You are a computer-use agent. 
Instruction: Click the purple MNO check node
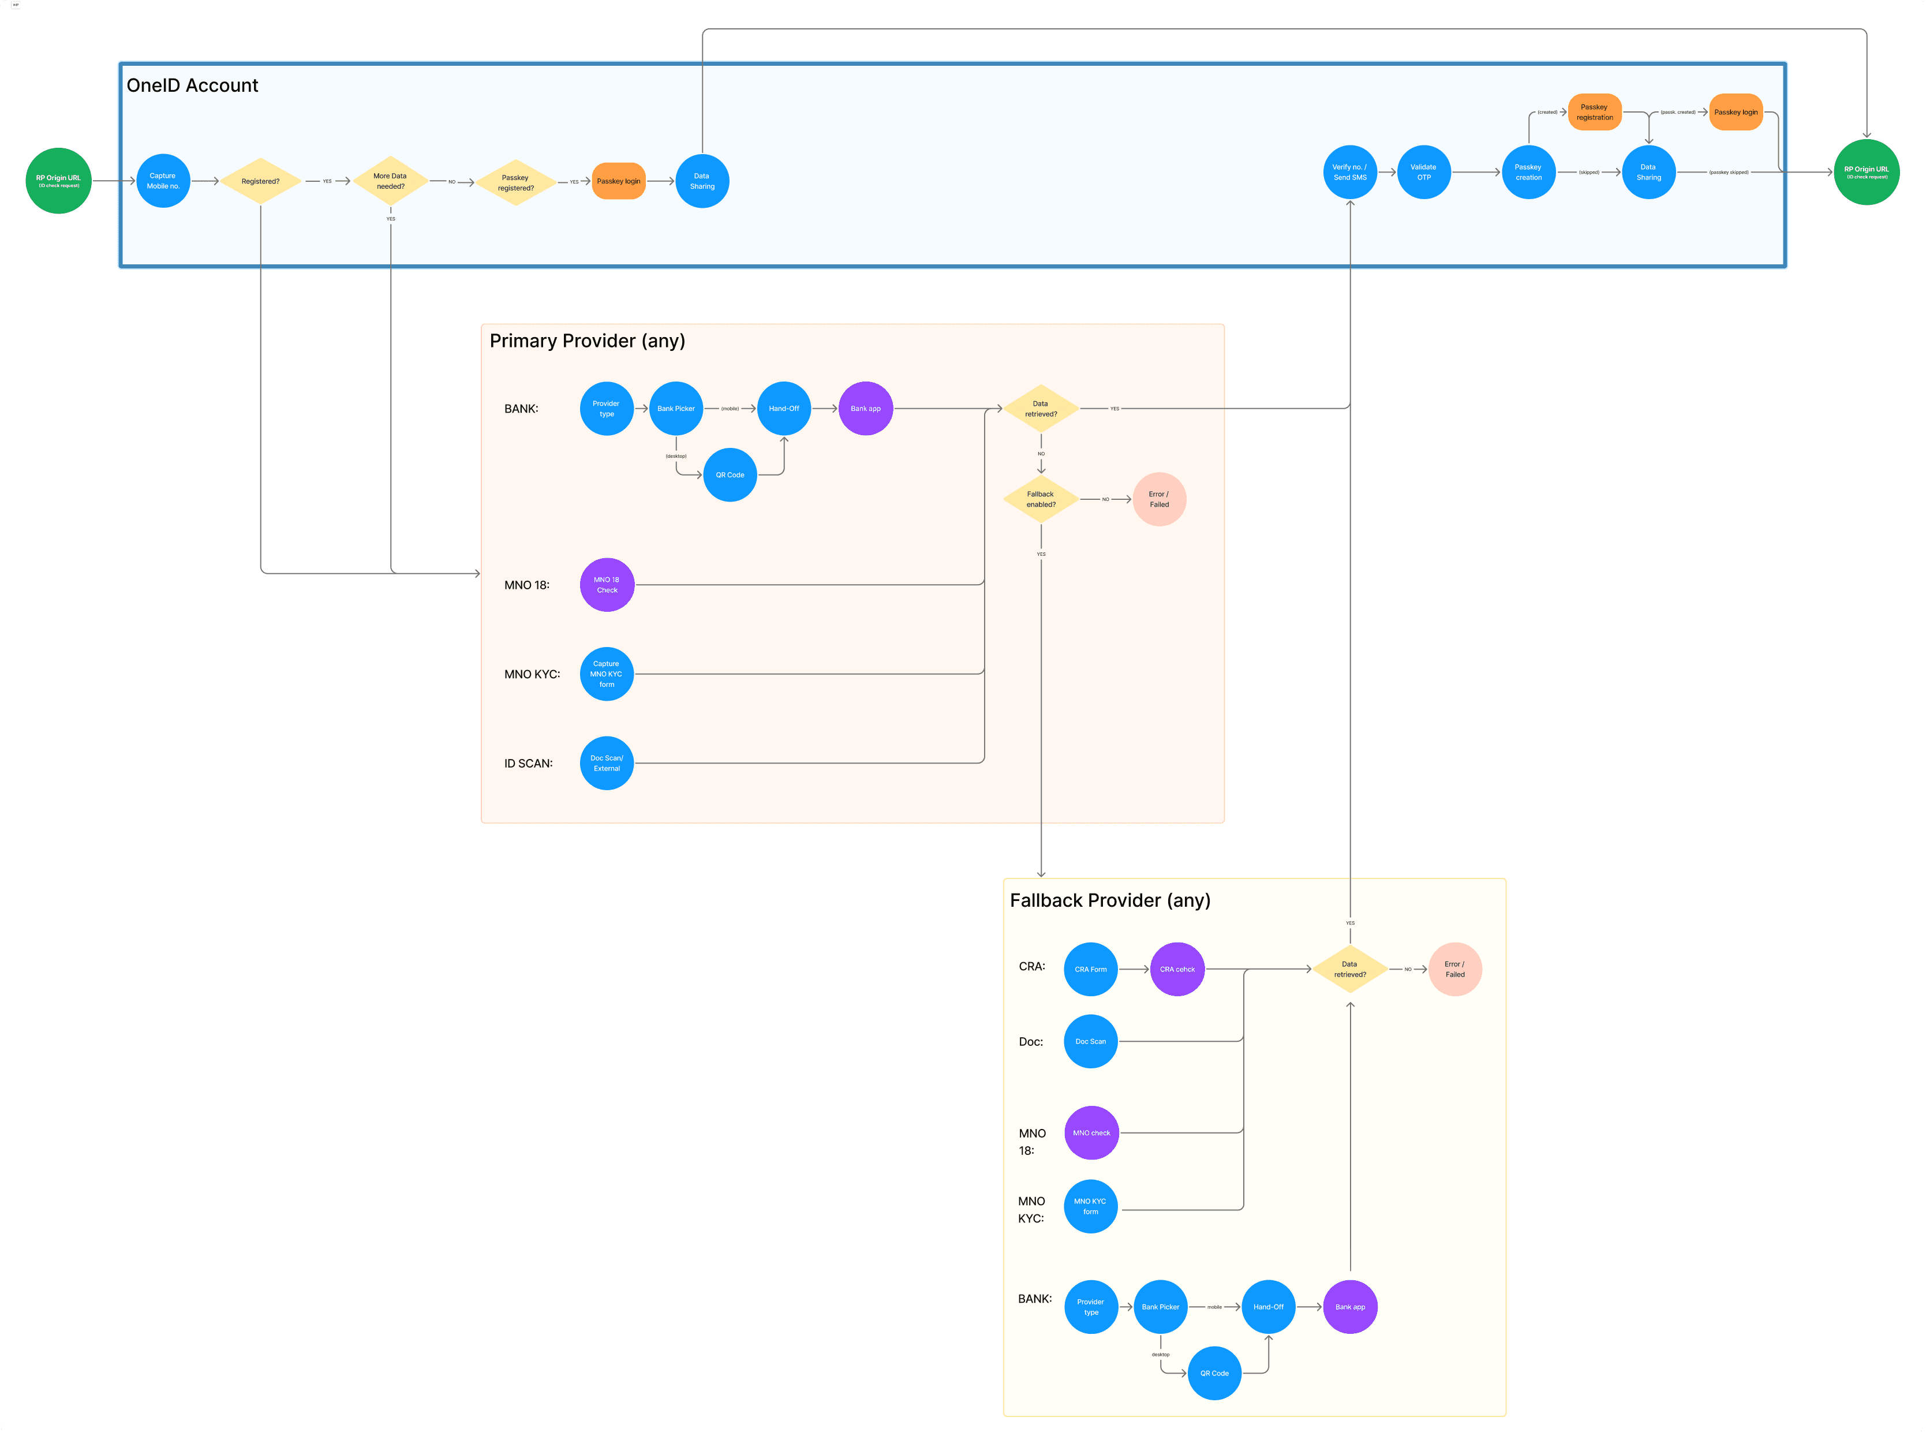pyautogui.click(x=1091, y=1133)
